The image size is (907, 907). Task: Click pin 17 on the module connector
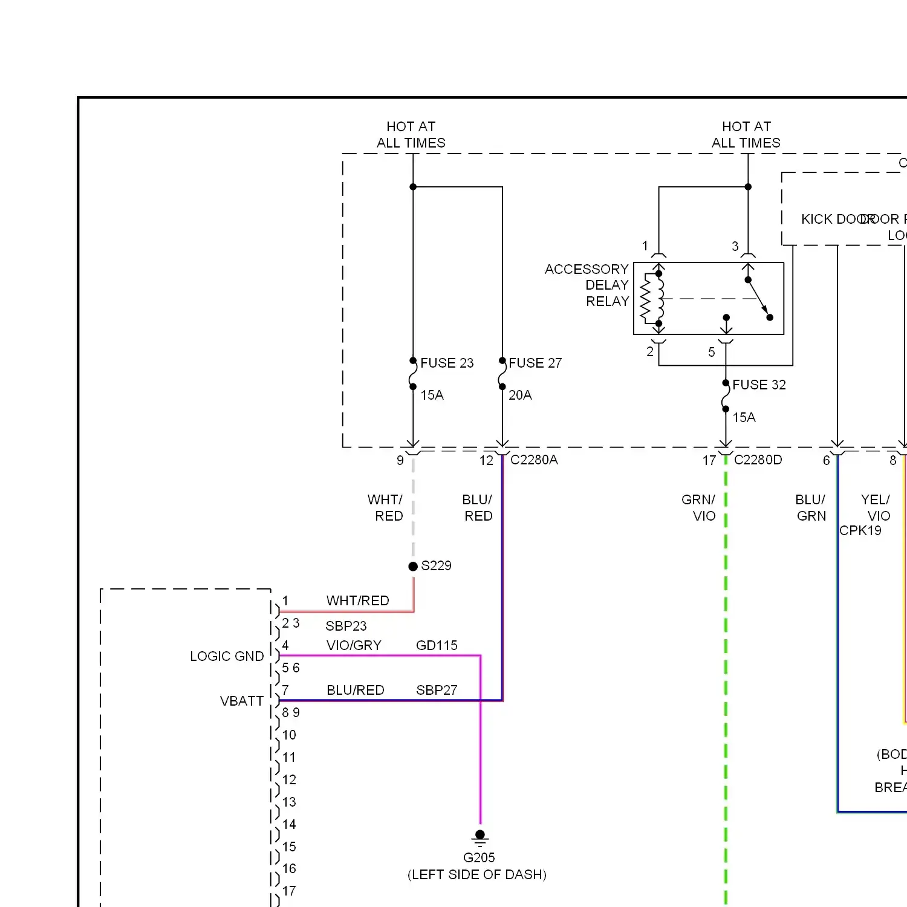pos(289,891)
